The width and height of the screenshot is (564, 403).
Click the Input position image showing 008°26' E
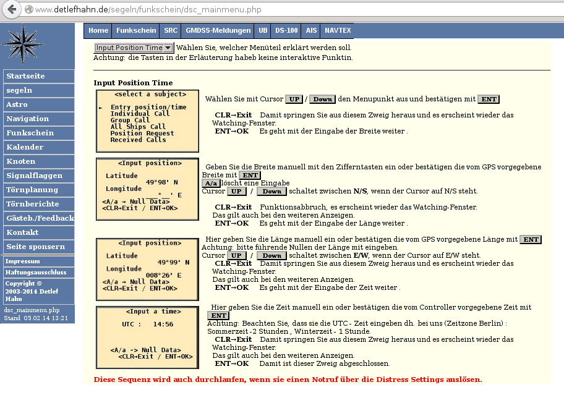[147, 269]
